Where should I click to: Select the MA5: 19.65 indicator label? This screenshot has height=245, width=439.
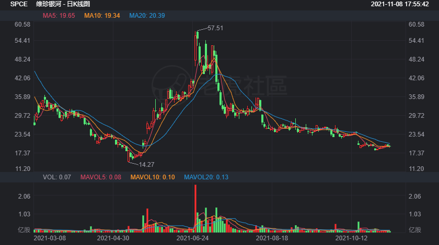pos(59,16)
